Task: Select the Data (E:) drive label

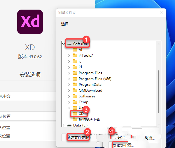Action: point(80,125)
